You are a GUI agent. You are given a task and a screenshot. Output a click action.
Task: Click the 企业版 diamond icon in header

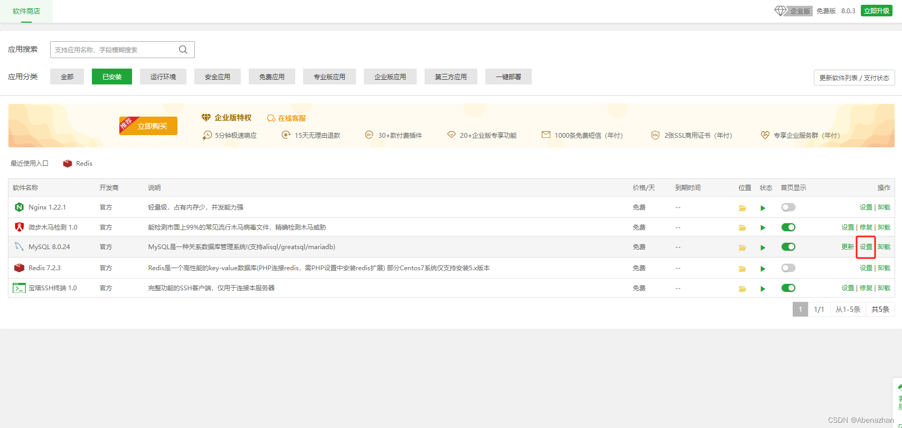pos(781,11)
